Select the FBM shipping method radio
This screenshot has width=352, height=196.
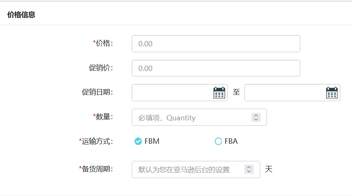pos(138,141)
